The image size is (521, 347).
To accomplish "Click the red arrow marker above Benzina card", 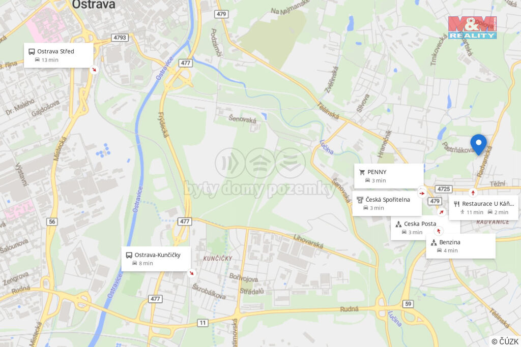I will (439, 231).
